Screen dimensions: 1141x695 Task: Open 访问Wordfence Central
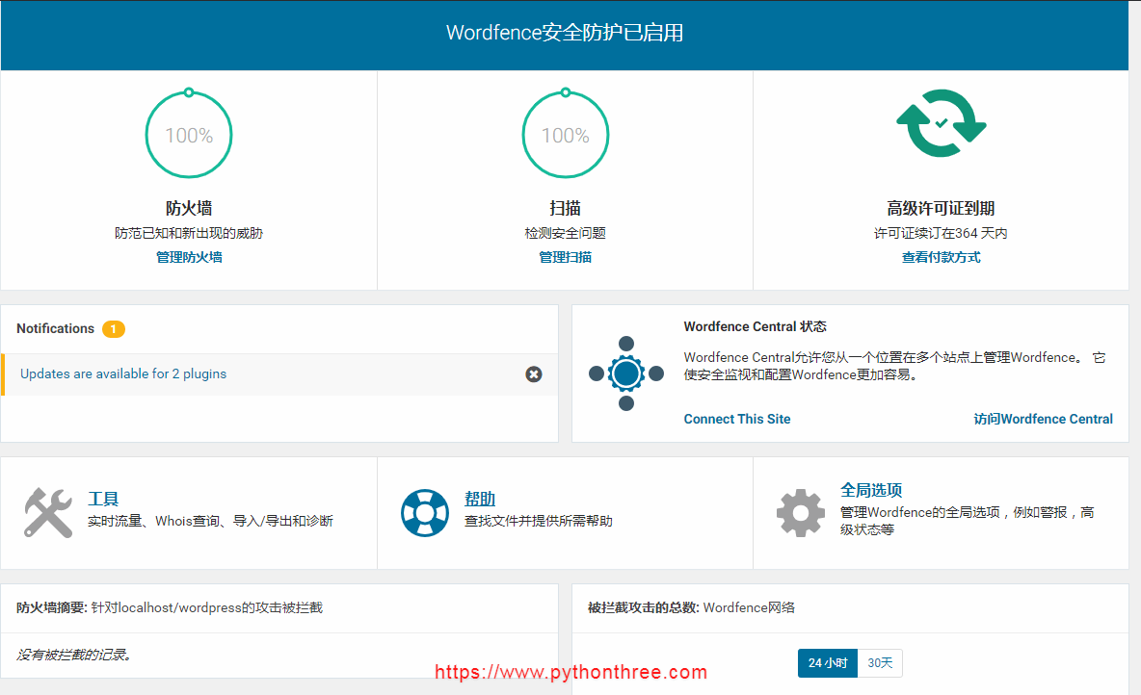point(1043,419)
